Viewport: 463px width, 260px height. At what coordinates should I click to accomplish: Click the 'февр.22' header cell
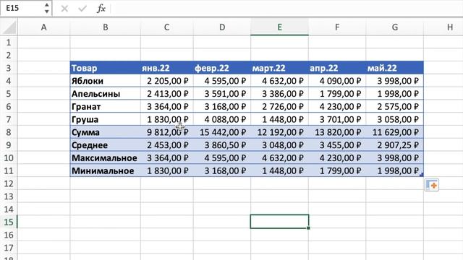point(222,68)
